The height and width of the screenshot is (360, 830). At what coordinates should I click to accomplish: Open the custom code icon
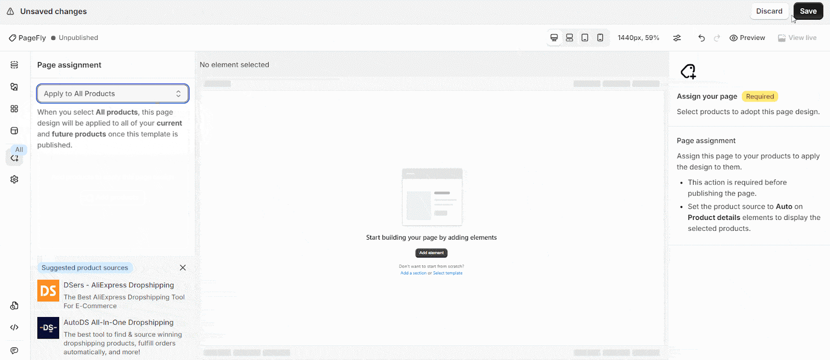click(15, 327)
